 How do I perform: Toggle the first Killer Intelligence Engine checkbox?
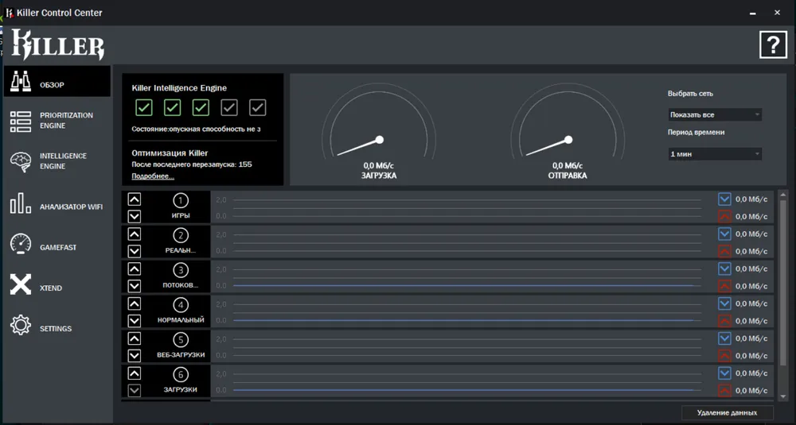point(144,107)
